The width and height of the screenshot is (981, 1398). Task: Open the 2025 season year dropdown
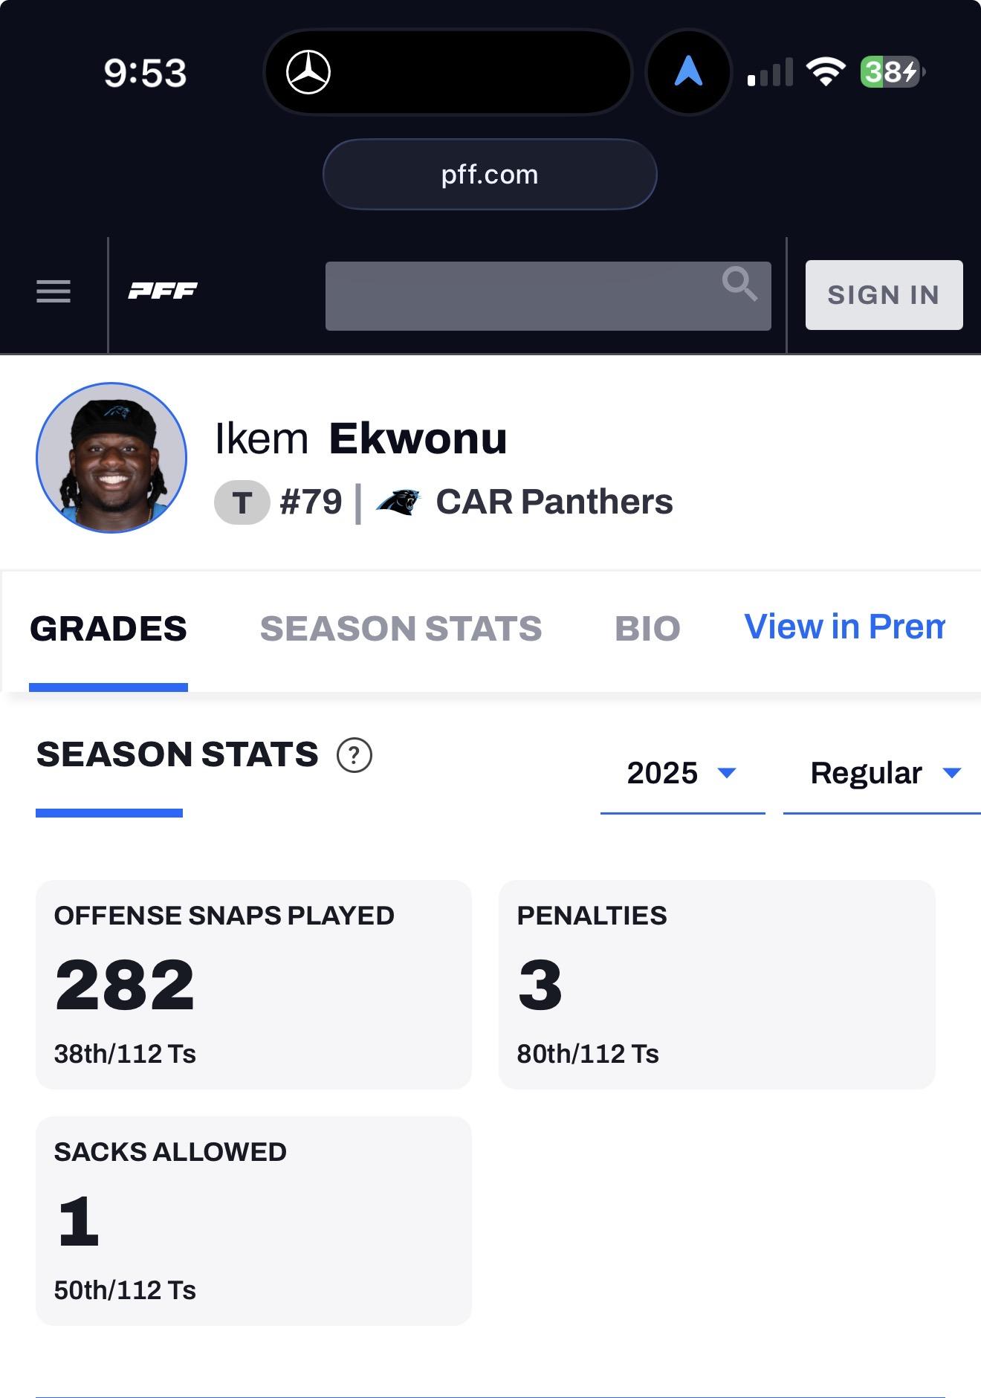pos(681,774)
